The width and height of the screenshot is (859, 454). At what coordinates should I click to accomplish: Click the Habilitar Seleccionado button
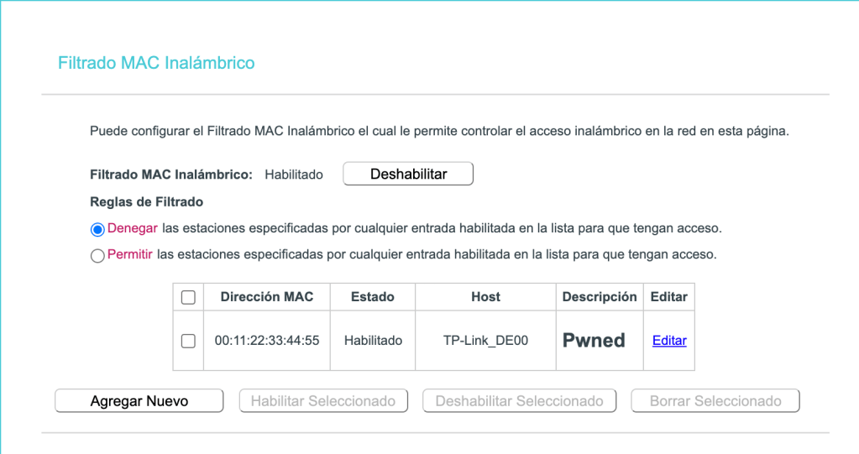pos(322,401)
